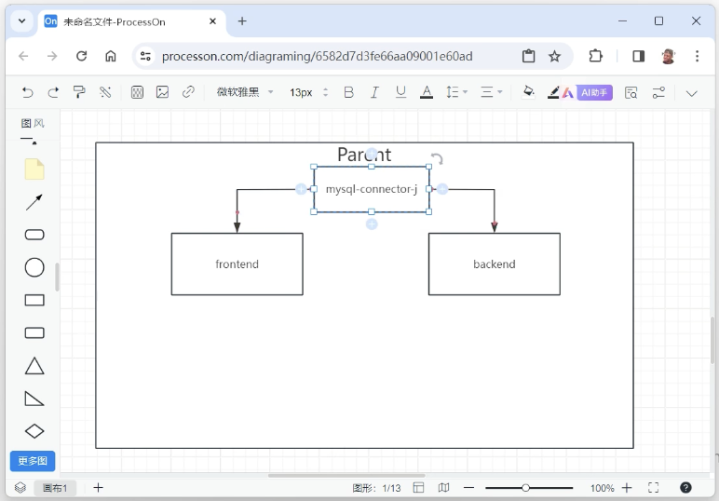Expand the line spacing dropdown

[456, 92]
